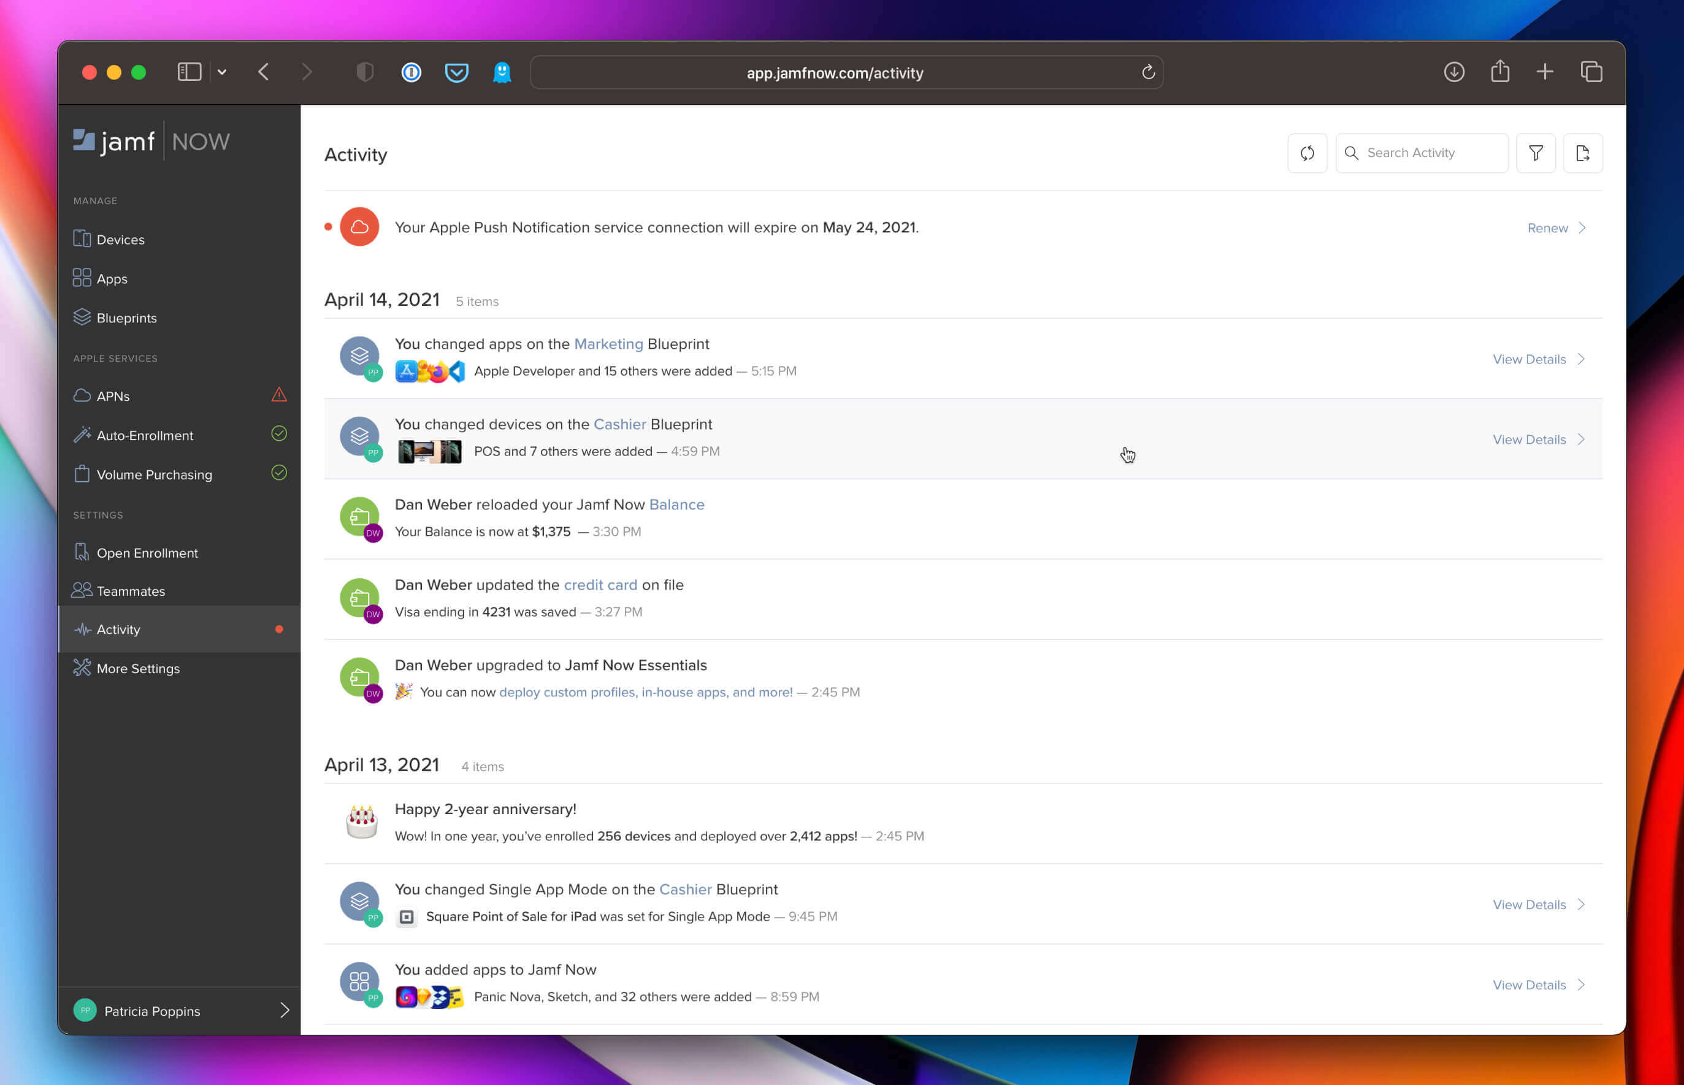Click the Square Point of Sale app icon
This screenshot has height=1085, width=1684.
point(407,916)
